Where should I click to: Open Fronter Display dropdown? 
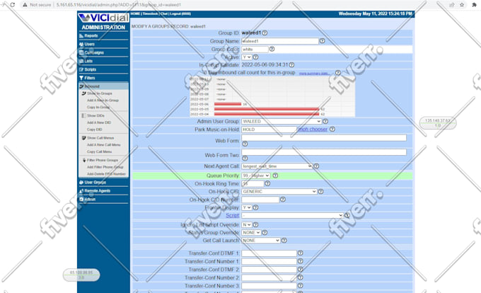point(247,207)
